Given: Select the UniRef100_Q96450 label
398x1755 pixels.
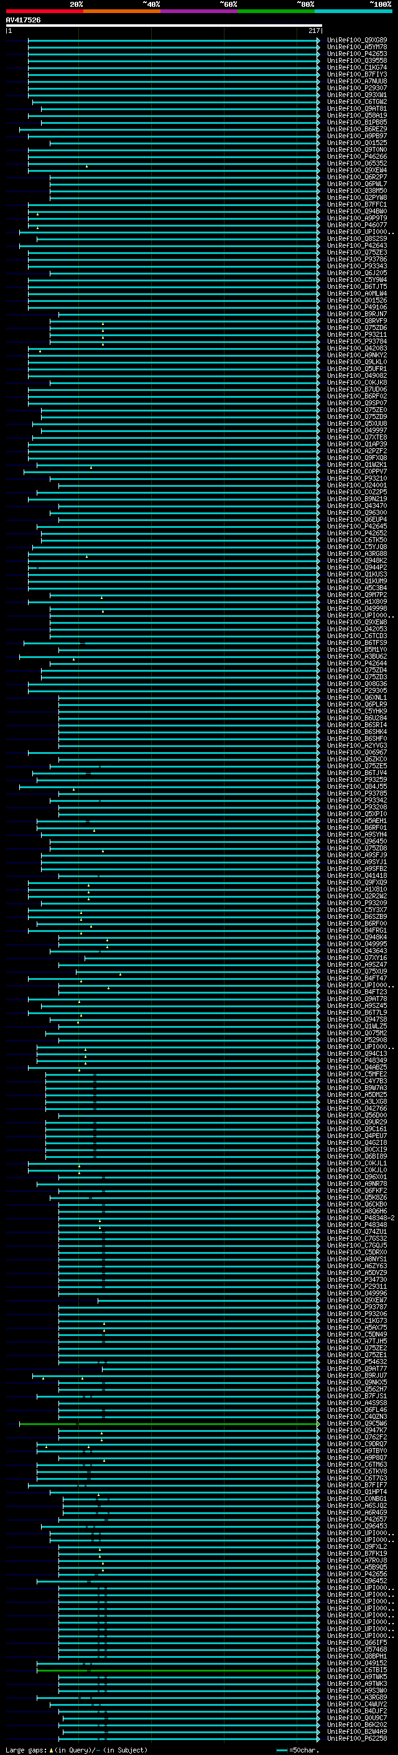Looking at the screenshot, I should click(357, 842).
